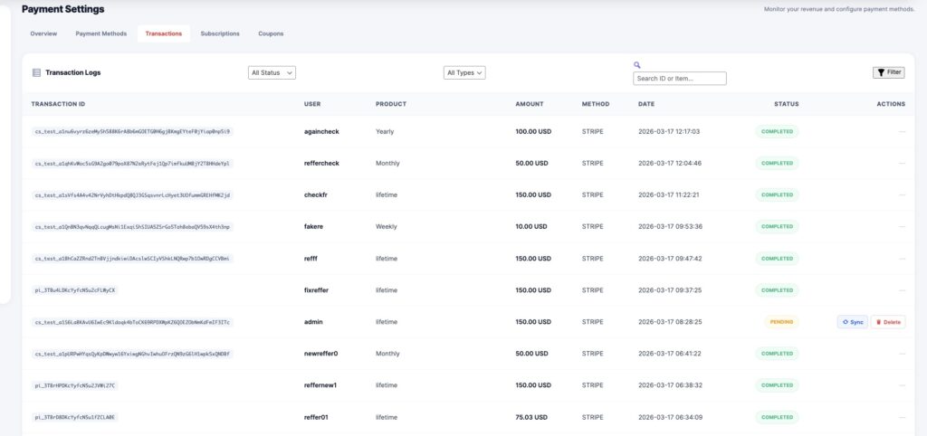Click the Sync icon for admin transaction
This screenshot has width=927, height=436.
[x=846, y=322]
